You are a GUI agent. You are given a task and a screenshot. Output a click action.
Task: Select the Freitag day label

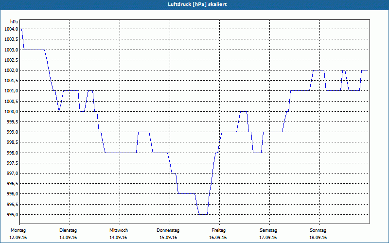click(x=218, y=230)
